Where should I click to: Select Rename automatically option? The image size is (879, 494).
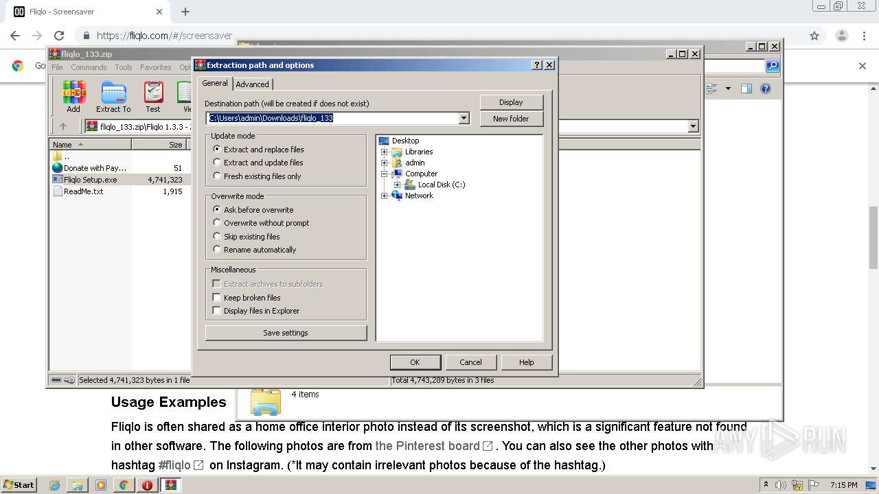pos(254,250)
